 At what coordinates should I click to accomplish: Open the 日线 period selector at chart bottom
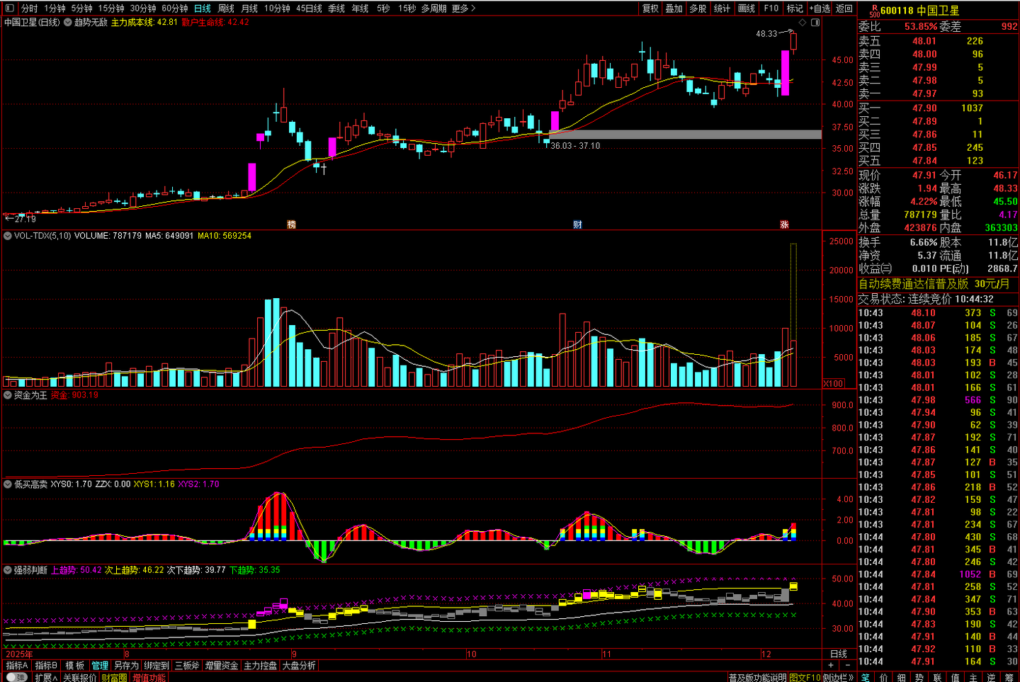(x=839, y=654)
